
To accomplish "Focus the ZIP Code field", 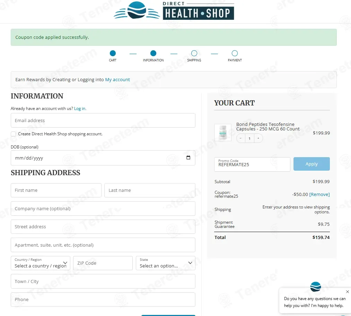I will 103,263.
